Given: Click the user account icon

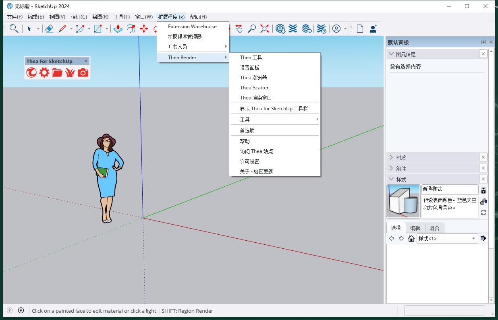Looking at the screenshot, I should tap(336, 29).
